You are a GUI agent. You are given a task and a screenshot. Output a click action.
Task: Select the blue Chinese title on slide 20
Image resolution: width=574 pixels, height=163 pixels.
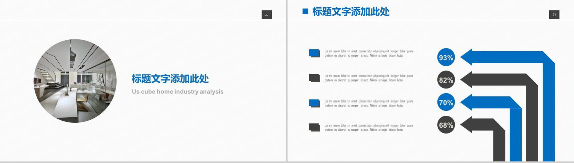(170, 79)
